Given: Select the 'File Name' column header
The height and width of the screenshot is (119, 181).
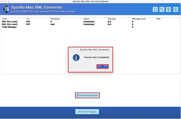Looking at the screenshot, I should [55, 19].
